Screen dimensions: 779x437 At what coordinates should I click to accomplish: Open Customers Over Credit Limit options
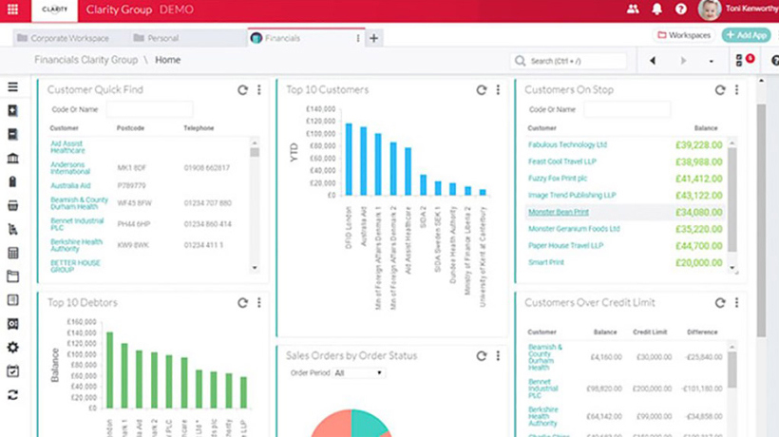point(737,303)
